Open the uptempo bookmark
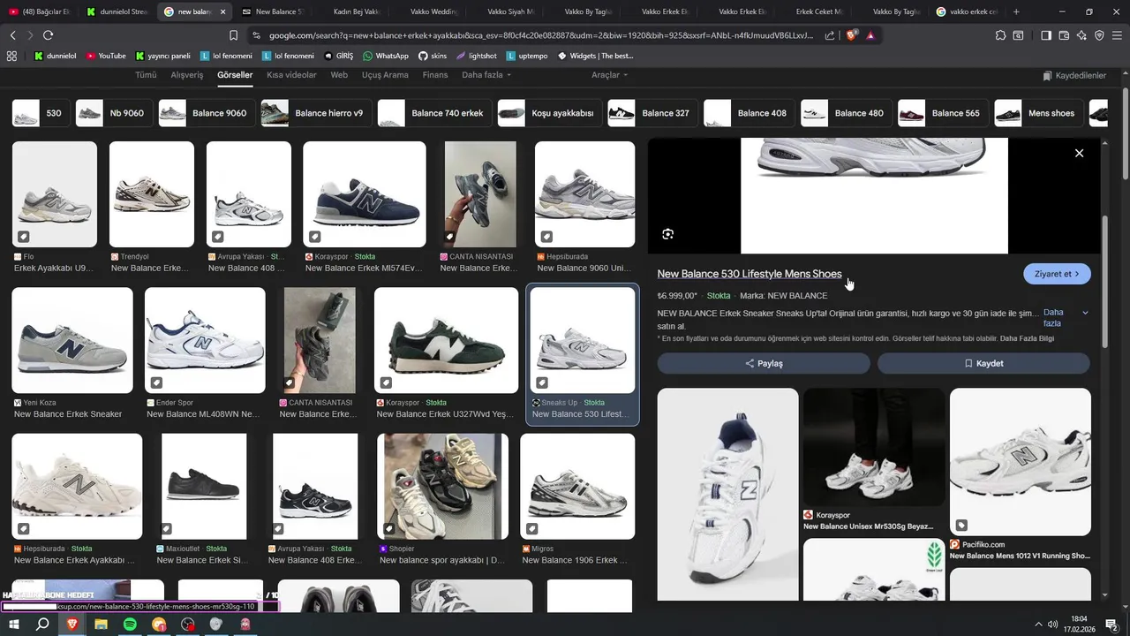Screen dimensions: 1130x636 tap(527, 56)
